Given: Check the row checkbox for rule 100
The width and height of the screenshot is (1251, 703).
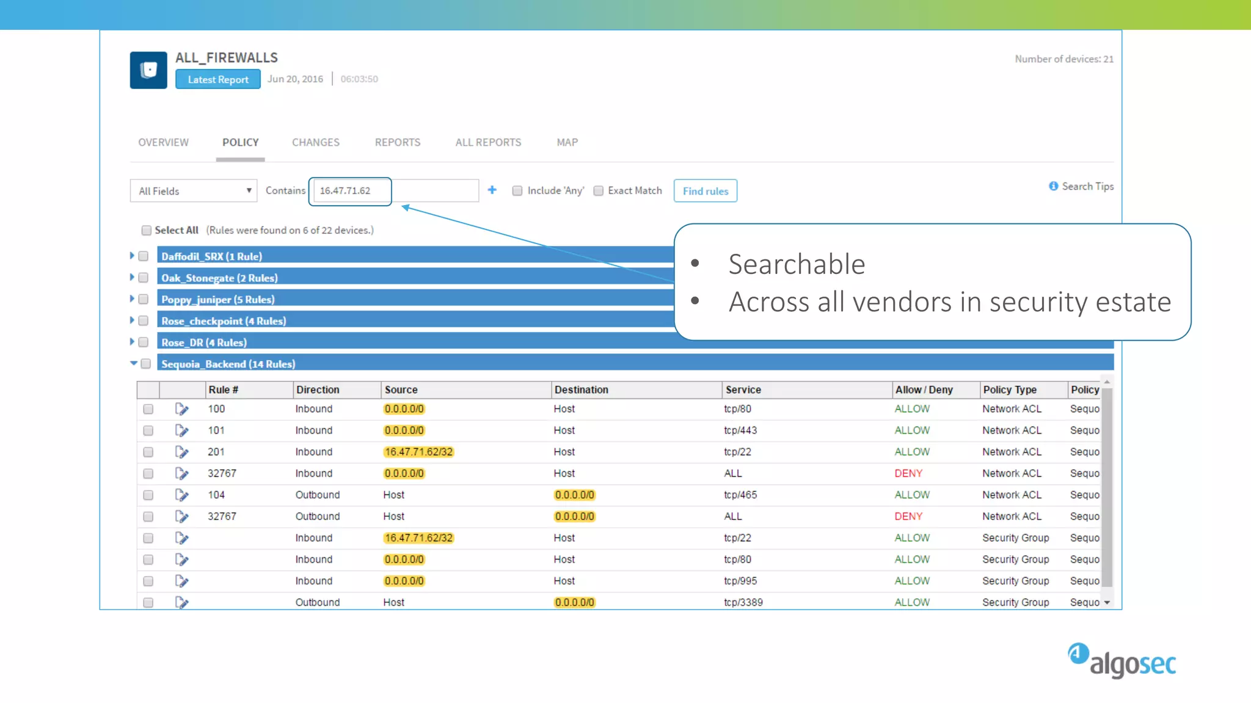Looking at the screenshot, I should click(x=148, y=409).
